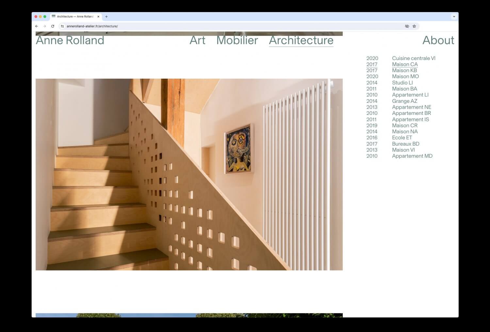Viewport: 490px width, 332px height.
Task: Click the tracking protection eye icon
Action: coord(407,26)
